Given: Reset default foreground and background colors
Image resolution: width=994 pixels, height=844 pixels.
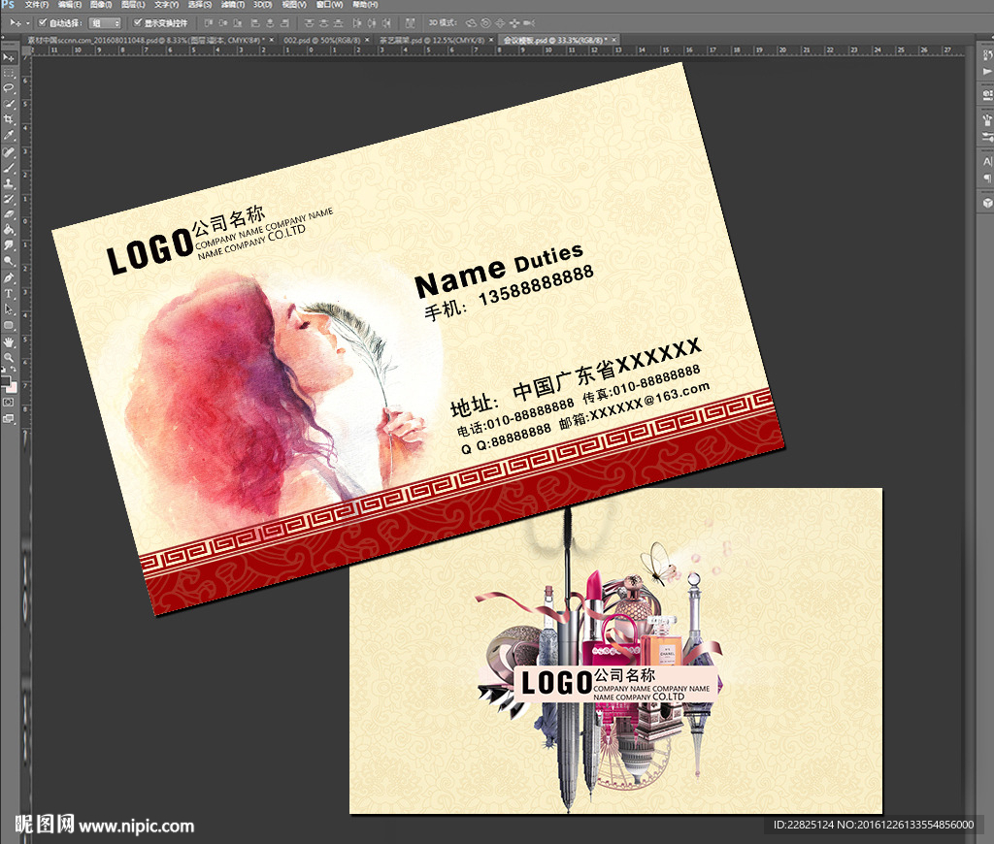Looking at the screenshot, I should 4,372.
